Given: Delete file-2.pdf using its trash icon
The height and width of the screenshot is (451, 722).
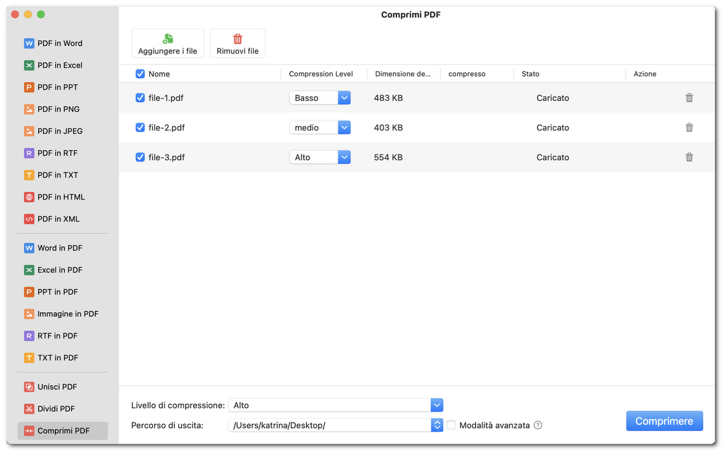Looking at the screenshot, I should [689, 127].
